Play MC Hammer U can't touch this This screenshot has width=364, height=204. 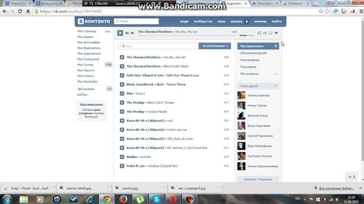(122, 148)
